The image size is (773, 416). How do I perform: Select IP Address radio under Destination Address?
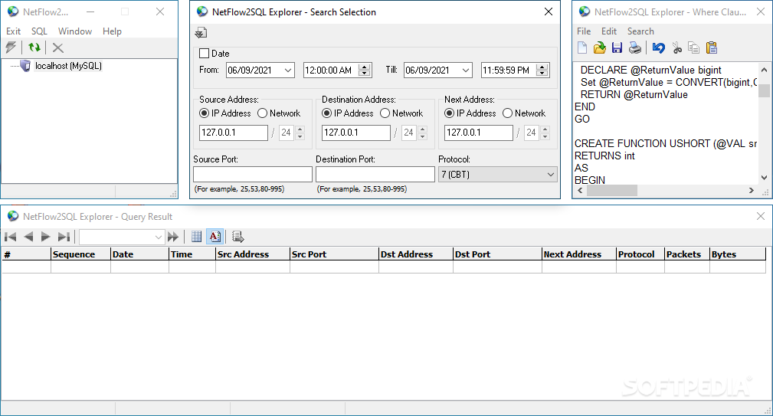326,113
